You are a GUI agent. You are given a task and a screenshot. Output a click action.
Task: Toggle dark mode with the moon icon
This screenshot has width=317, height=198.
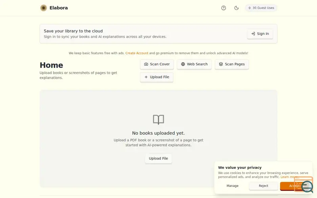pos(236,8)
